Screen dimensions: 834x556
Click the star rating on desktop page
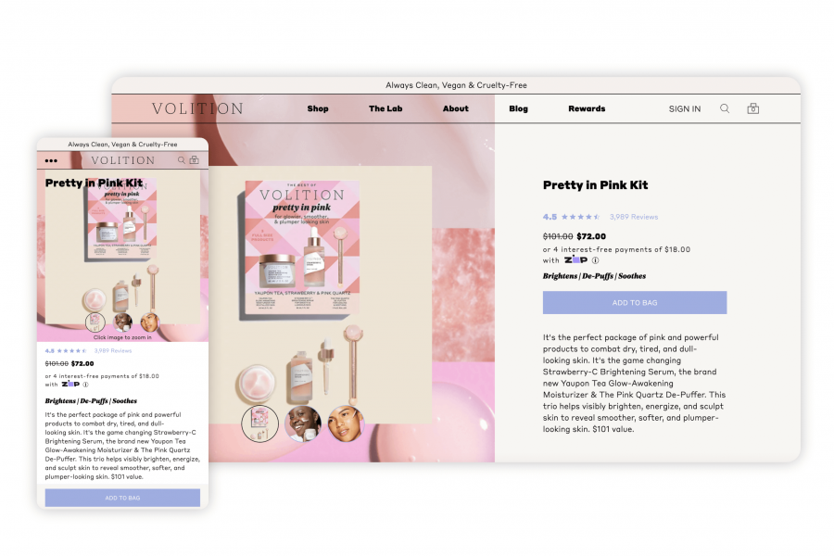tap(581, 217)
